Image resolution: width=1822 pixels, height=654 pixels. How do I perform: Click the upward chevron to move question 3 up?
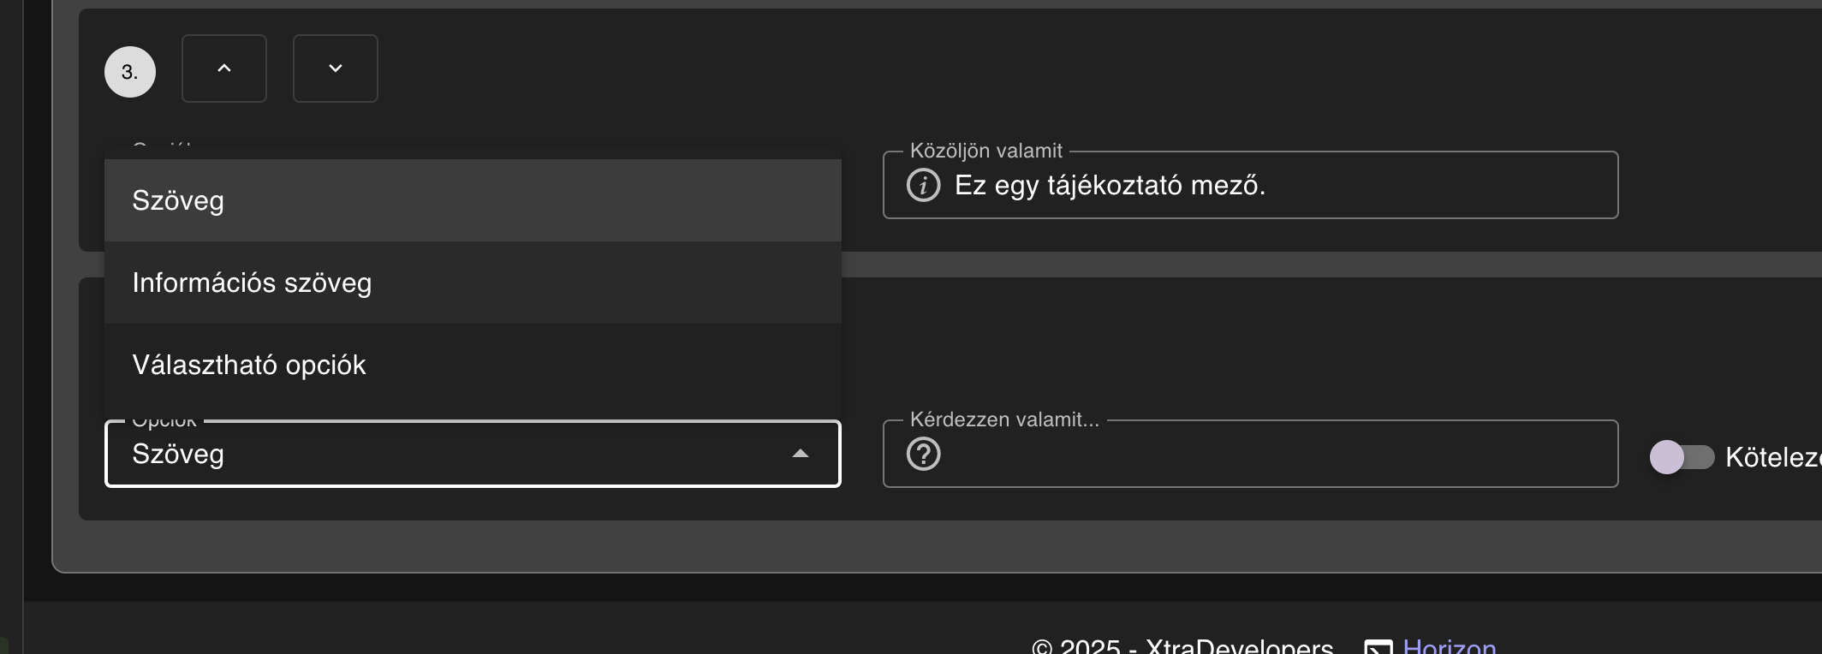point(223,68)
